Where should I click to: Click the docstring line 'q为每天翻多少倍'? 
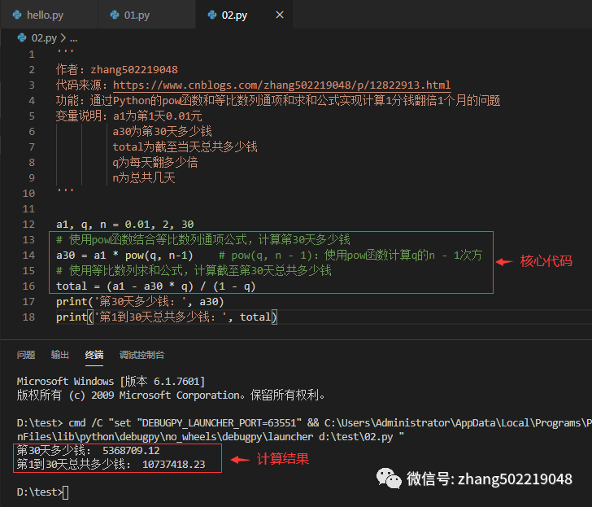click(155, 163)
